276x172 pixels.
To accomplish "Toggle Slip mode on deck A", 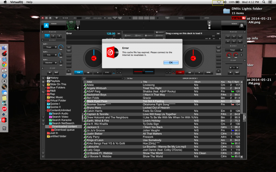I will pos(69,47).
